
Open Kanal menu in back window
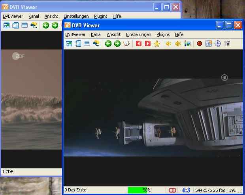coord(34,16)
